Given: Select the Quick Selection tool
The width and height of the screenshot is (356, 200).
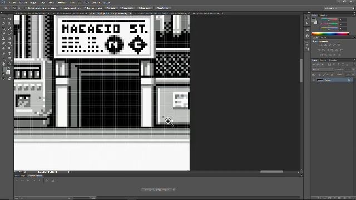Looking at the screenshot, I should (9, 23).
